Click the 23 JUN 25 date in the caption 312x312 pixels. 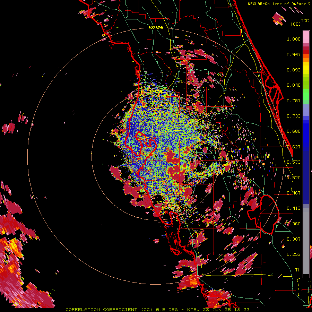tap(217, 310)
